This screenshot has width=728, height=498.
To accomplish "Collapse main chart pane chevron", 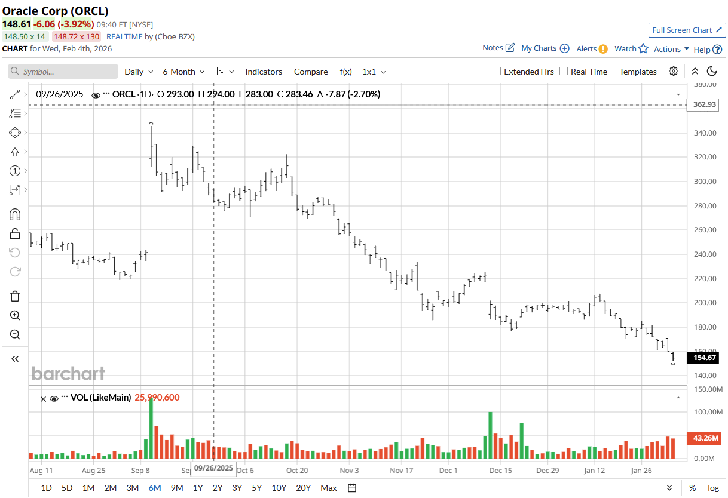I will (x=678, y=94).
